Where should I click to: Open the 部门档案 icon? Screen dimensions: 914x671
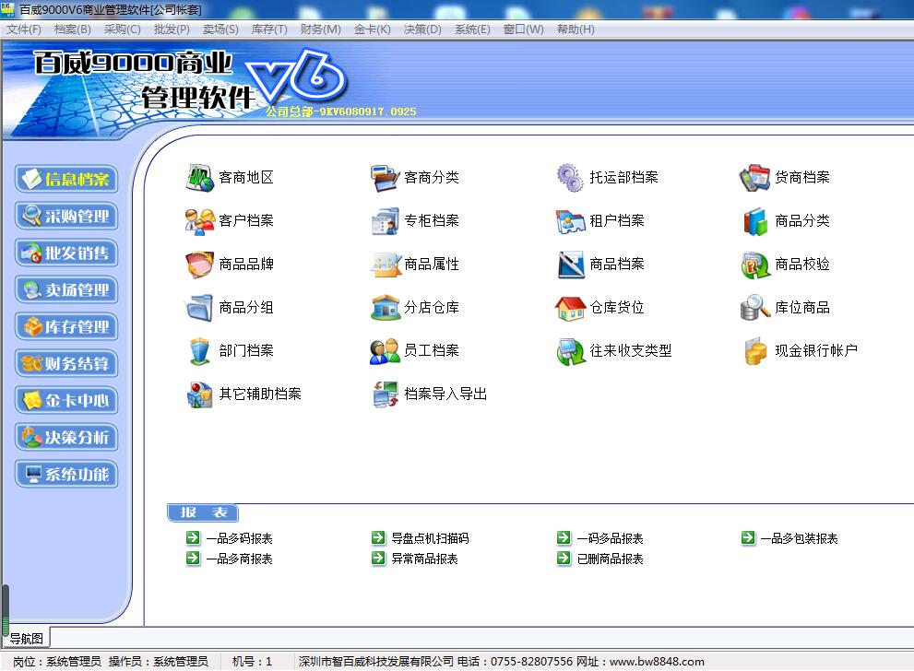coord(200,351)
